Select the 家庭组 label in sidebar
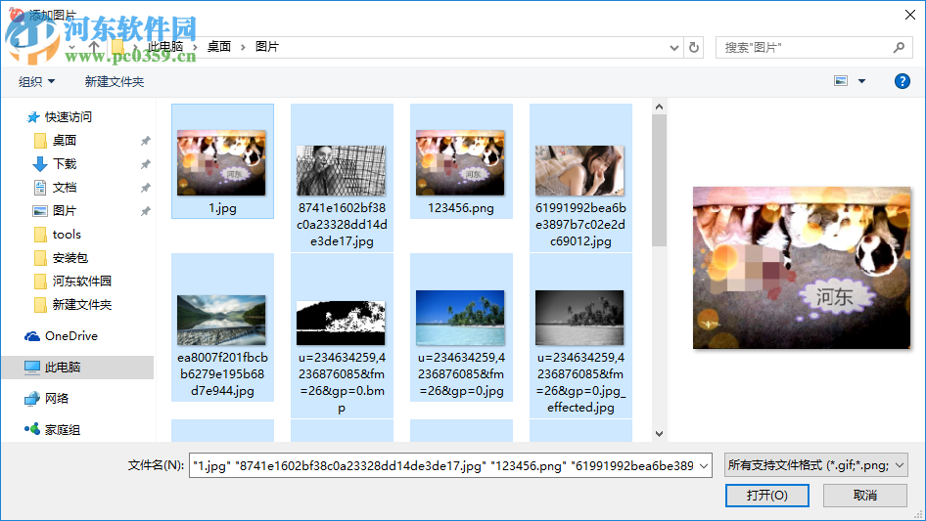The width and height of the screenshot is (926, 521). (x=63, y=429)
